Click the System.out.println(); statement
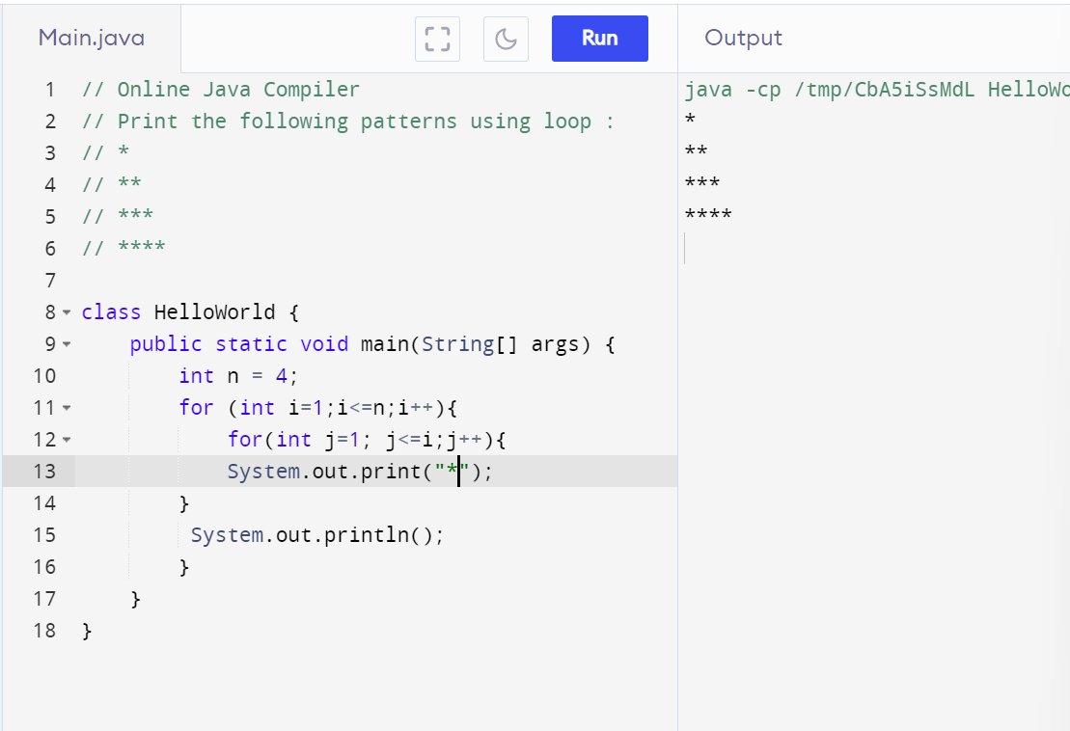1070x731 pixels. [316, 535]
